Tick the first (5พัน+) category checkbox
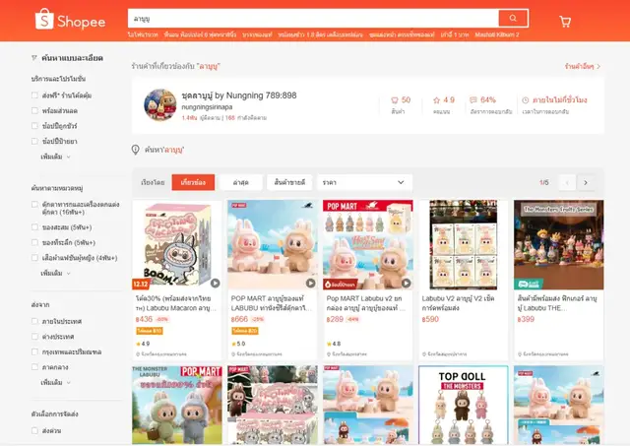The width and height of the screenshot is (630, 446). point(35,227)
